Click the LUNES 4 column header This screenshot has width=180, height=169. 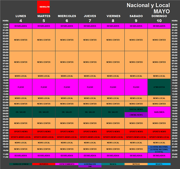21,18
